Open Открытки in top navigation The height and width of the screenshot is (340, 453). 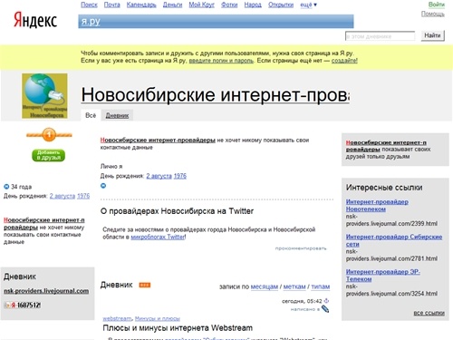pyautogui.click(x=281, y=5)
